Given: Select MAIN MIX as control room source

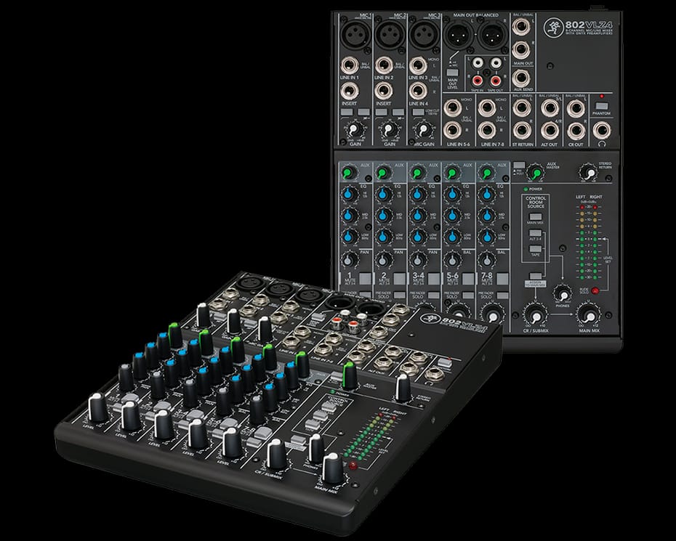Looking at the screenshot, I should [535, 216].
